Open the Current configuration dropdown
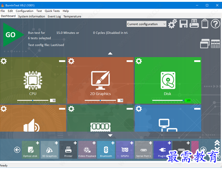222x171 pixels. (146, 24)
